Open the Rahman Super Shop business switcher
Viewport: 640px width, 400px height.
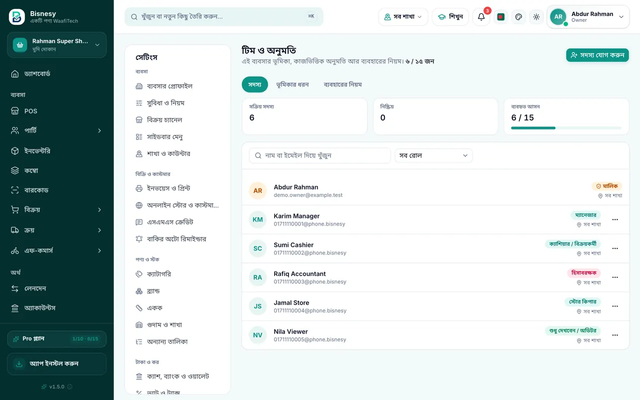point(56,45)
